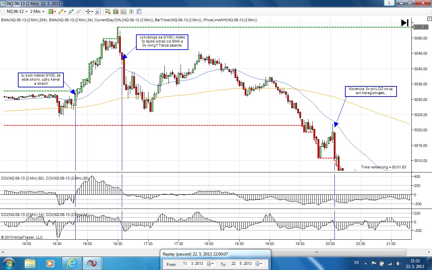Select the drawing tools pencil icon
432x270 pixels.
click(62, 11)
